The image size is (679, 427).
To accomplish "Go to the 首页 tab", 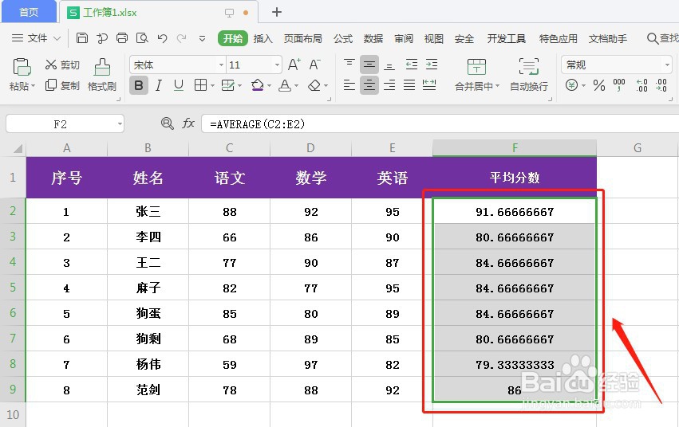I will [x=29, y=12].
